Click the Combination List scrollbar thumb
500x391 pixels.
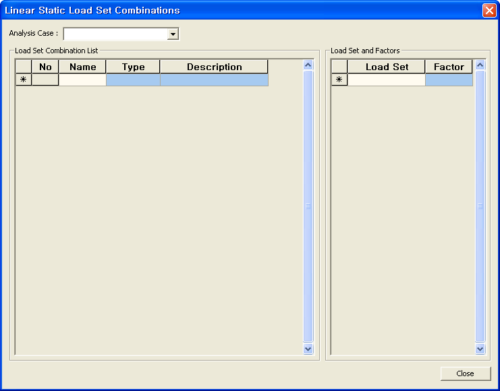pyautogui.click(x=308, y=206)
